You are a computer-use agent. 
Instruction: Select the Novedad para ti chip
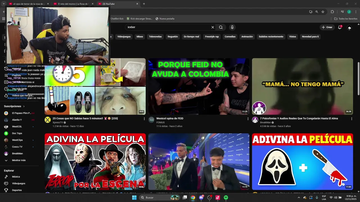coord(310,36)
